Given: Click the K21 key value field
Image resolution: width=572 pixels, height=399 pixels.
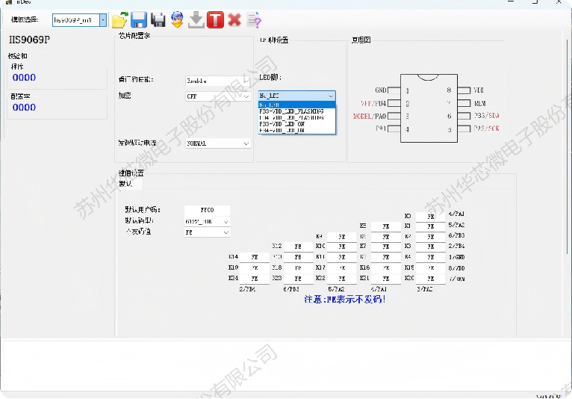Looking at the screenshot, I should 386,279.
